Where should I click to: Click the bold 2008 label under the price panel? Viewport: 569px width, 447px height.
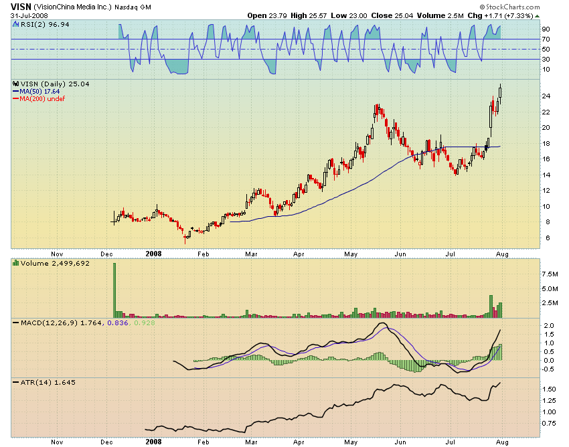[x=153, y=254]
